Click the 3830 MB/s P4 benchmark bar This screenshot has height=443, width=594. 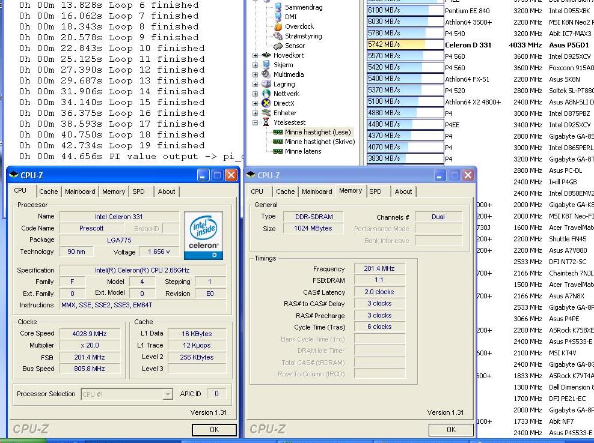(405, 158)
